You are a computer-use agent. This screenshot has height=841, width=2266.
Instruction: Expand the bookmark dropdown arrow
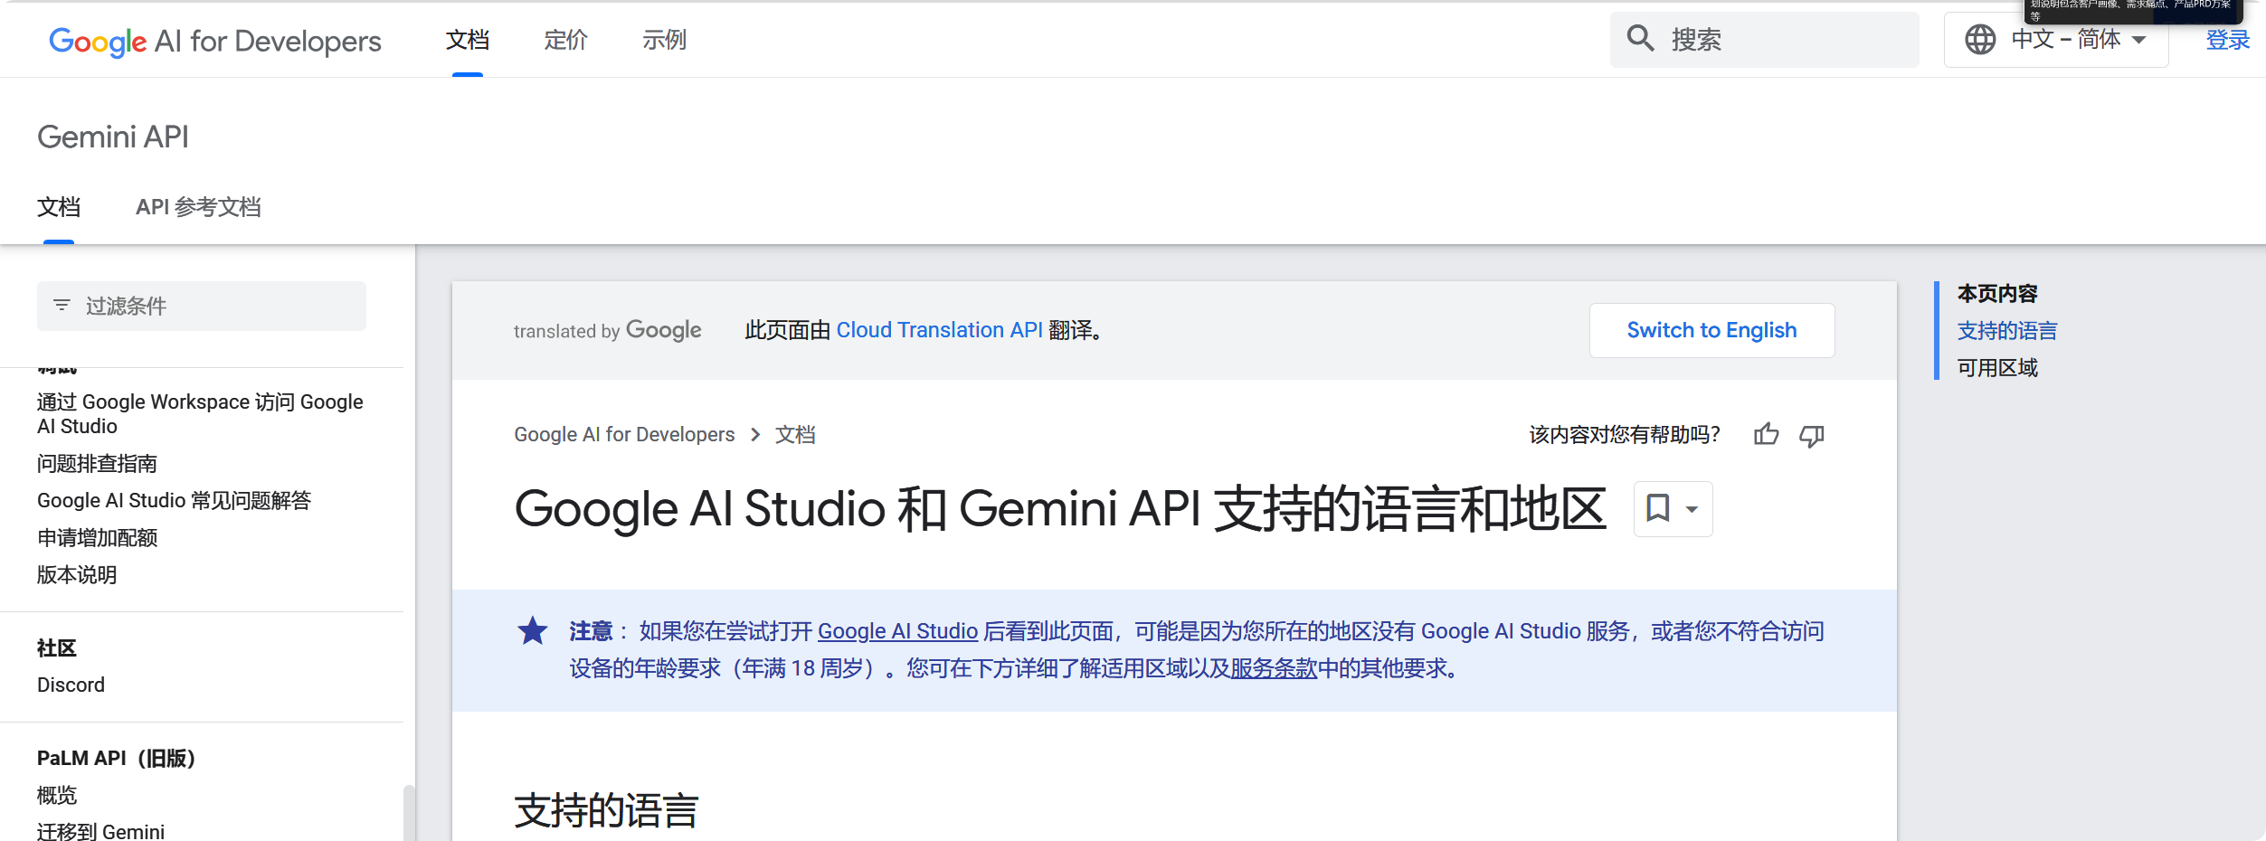[1692, 509]
